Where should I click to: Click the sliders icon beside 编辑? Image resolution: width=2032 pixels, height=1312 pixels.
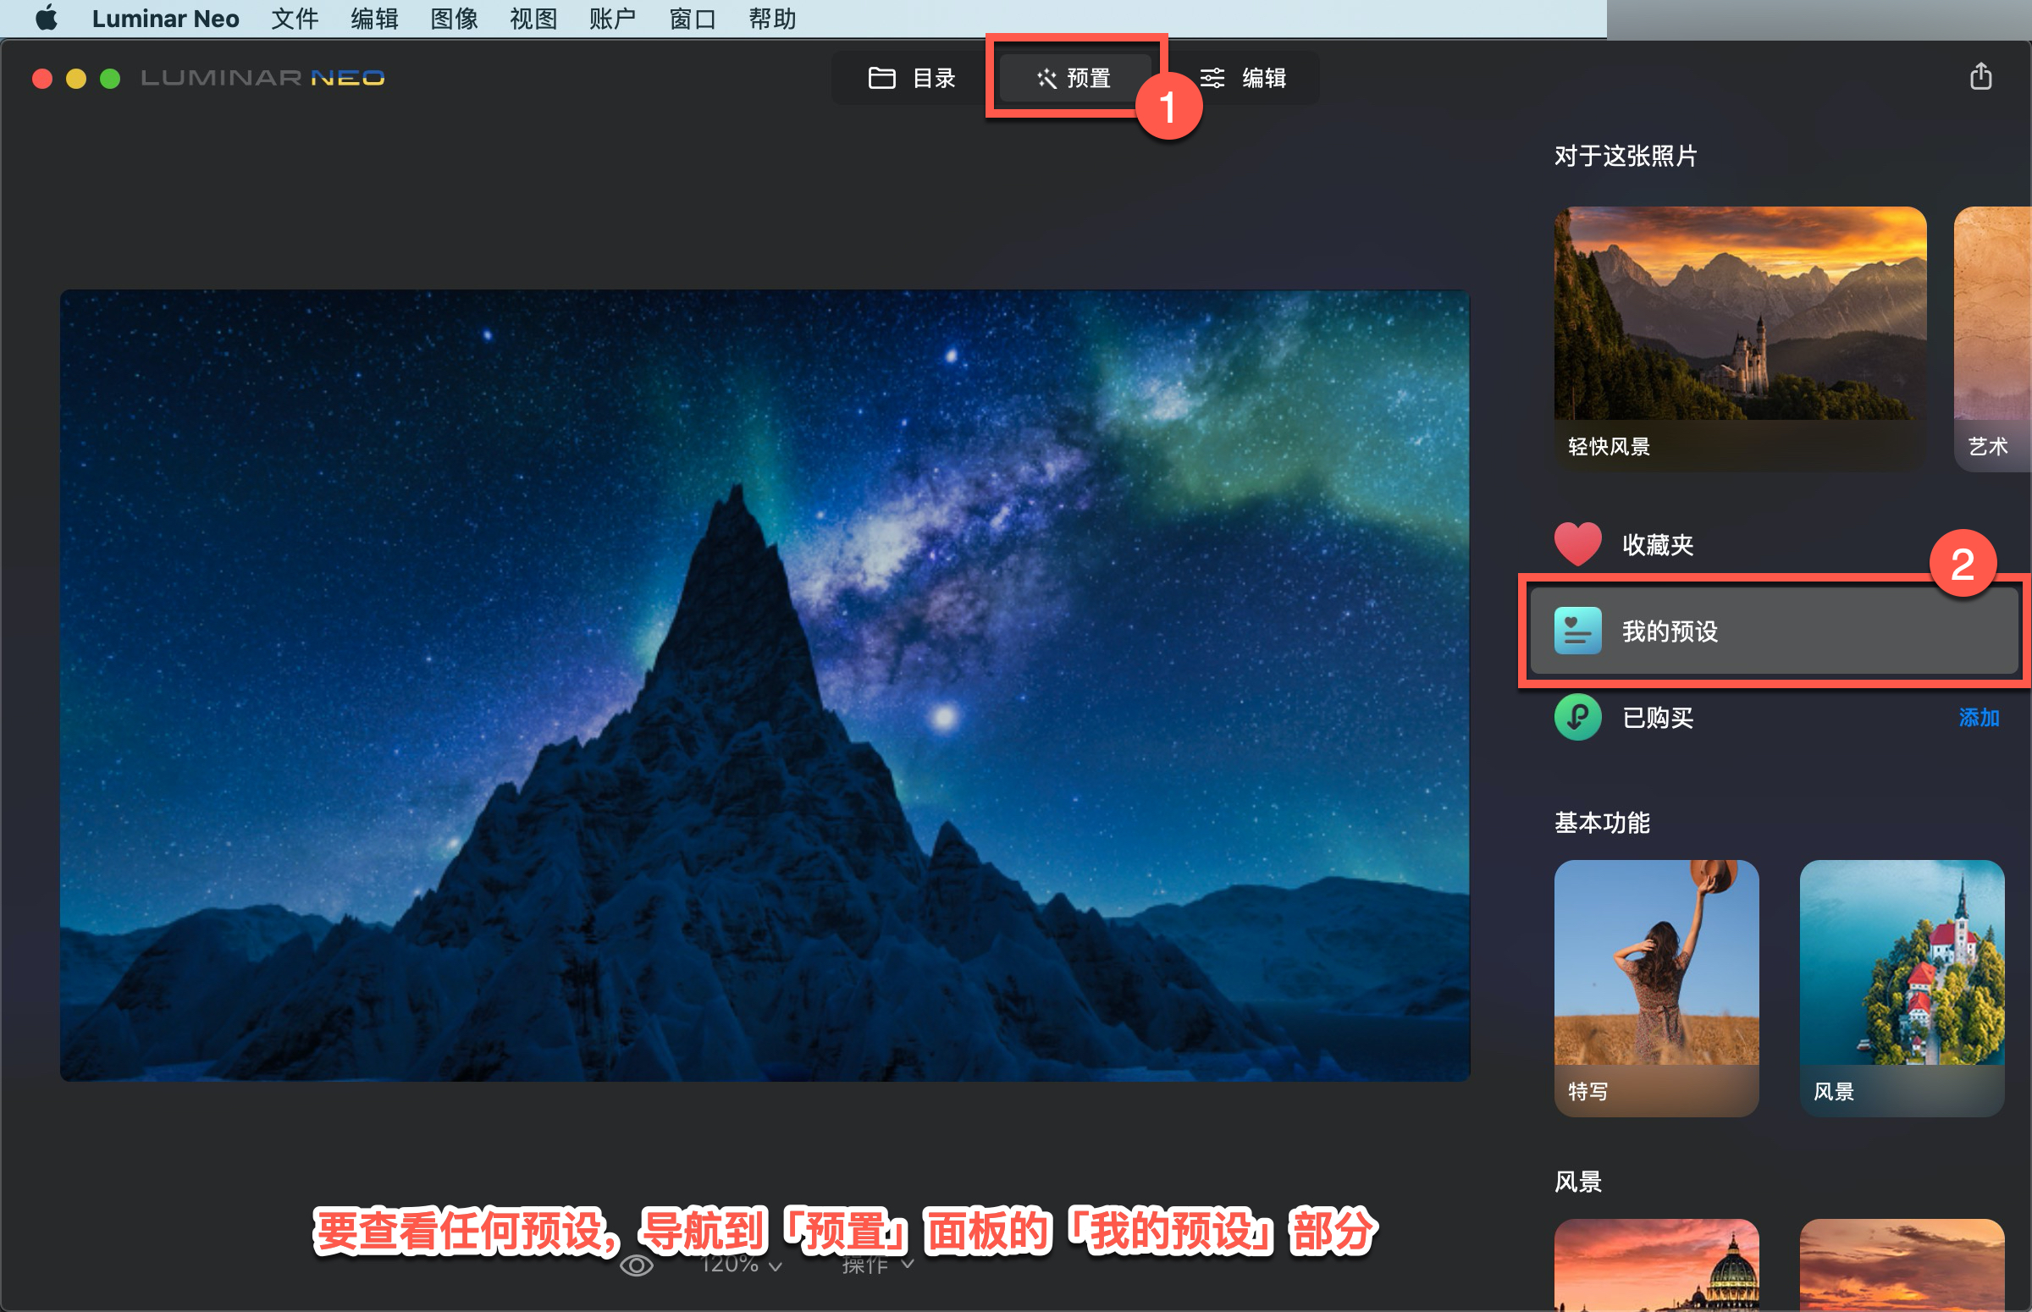[1212, 78]
